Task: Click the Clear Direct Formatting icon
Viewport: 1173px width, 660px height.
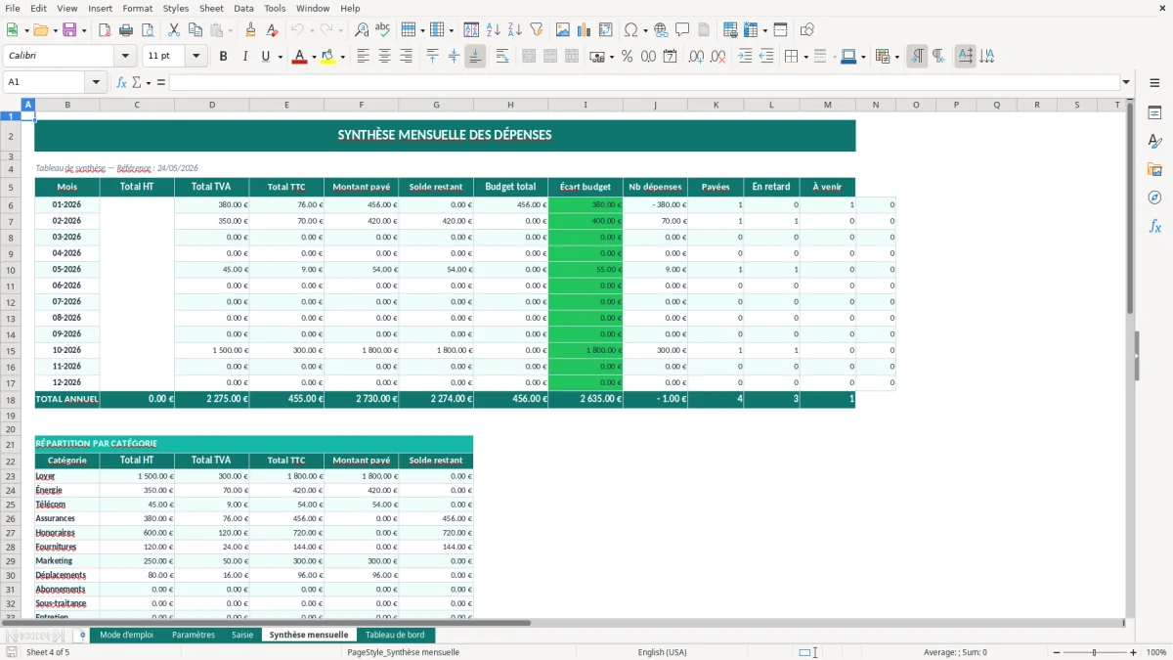Action: point(272,30)
